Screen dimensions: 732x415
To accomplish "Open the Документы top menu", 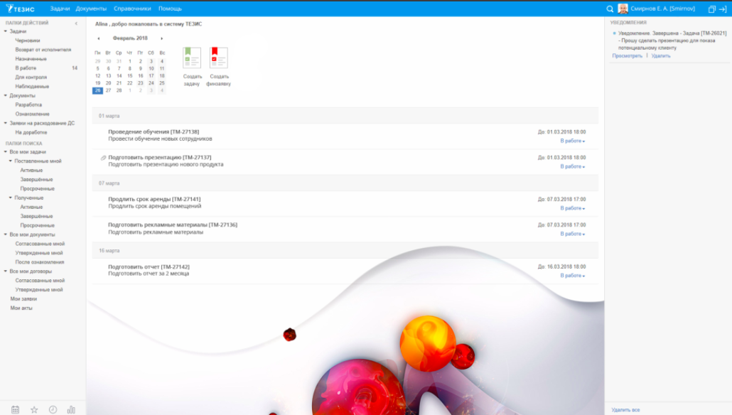I will [x=91, y=9].
